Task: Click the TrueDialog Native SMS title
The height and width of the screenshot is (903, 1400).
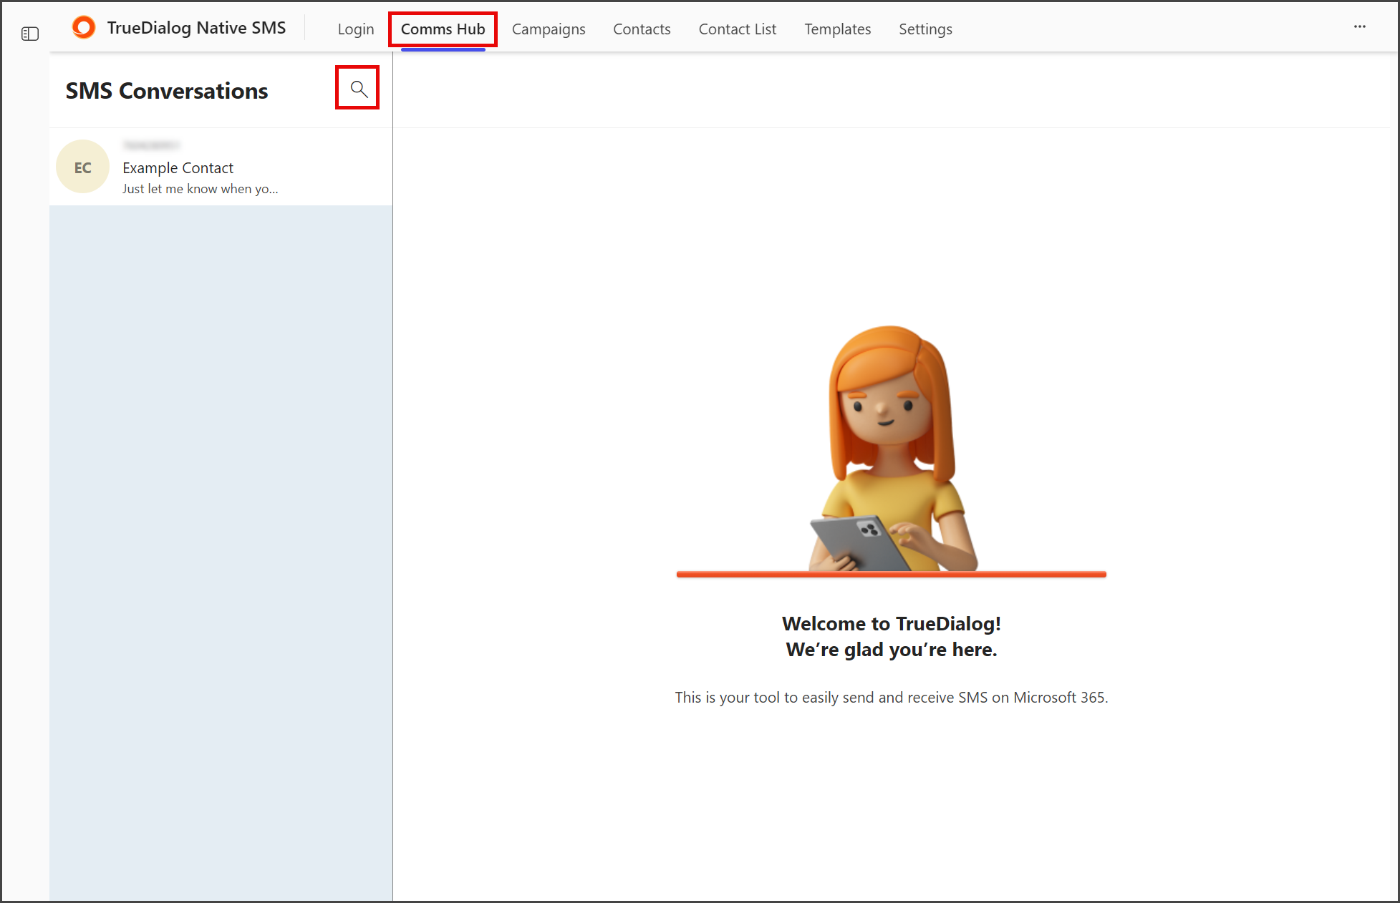Action: (x=196, y=28)
